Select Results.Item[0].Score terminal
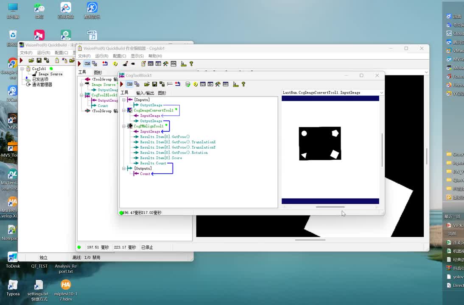This screenshot has height=305, width=464. (161, 158)
